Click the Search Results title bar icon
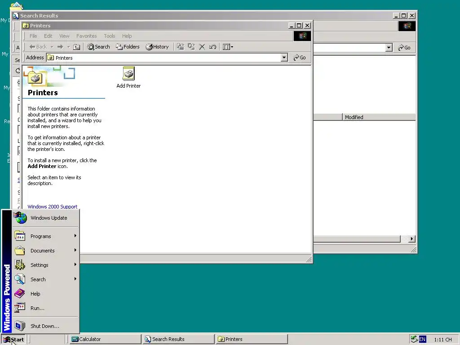This screenshot has height=345, width=460. 16,16
